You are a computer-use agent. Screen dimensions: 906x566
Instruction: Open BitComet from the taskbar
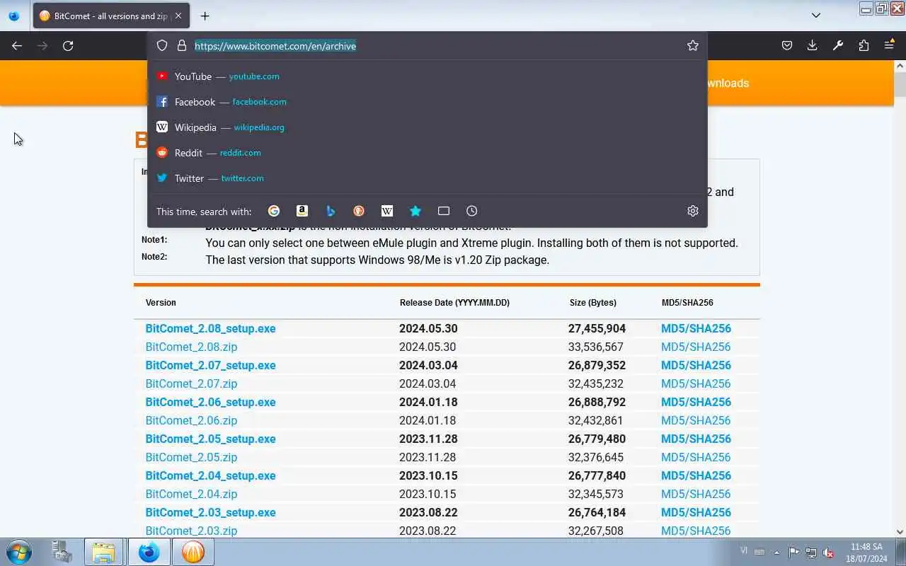pyautogui.click(x=193, y=552)
